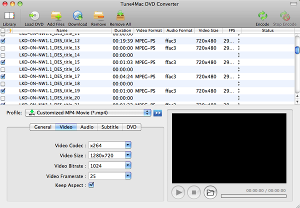This screenshot has width=300, height=208.
Task: Click the Load DVD toolbar icon
Action: [x=34, y=15]
